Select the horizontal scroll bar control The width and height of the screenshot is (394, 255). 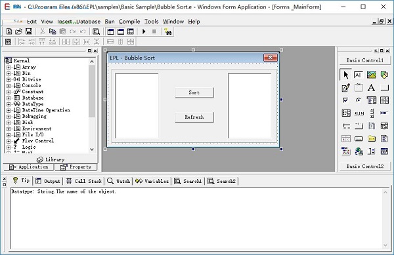click(x=359, y=113)
